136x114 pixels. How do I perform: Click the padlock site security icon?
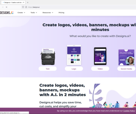26,7
